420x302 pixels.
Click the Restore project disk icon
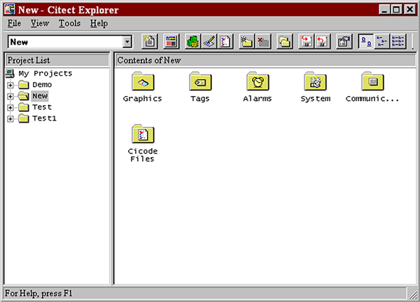click(323, 41)
